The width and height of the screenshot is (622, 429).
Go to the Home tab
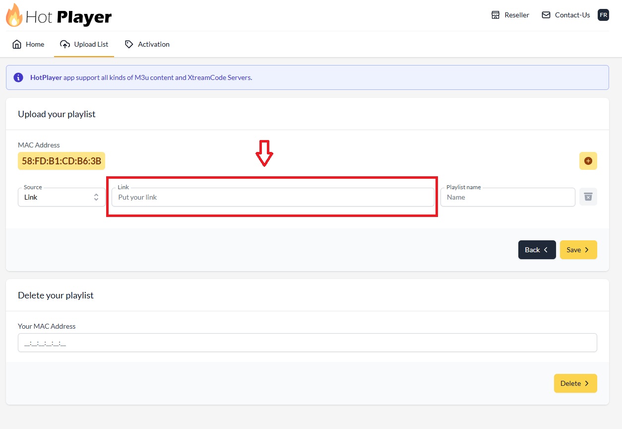[28, 44]
